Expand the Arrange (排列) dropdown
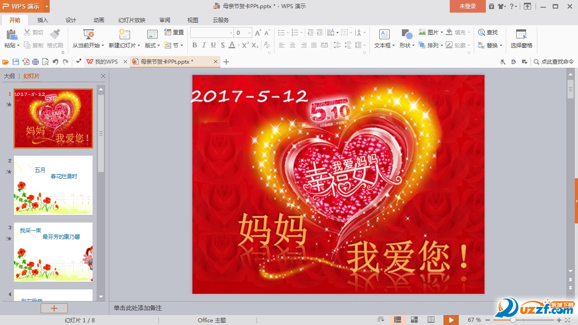578x325 pixels. [442, 46]
